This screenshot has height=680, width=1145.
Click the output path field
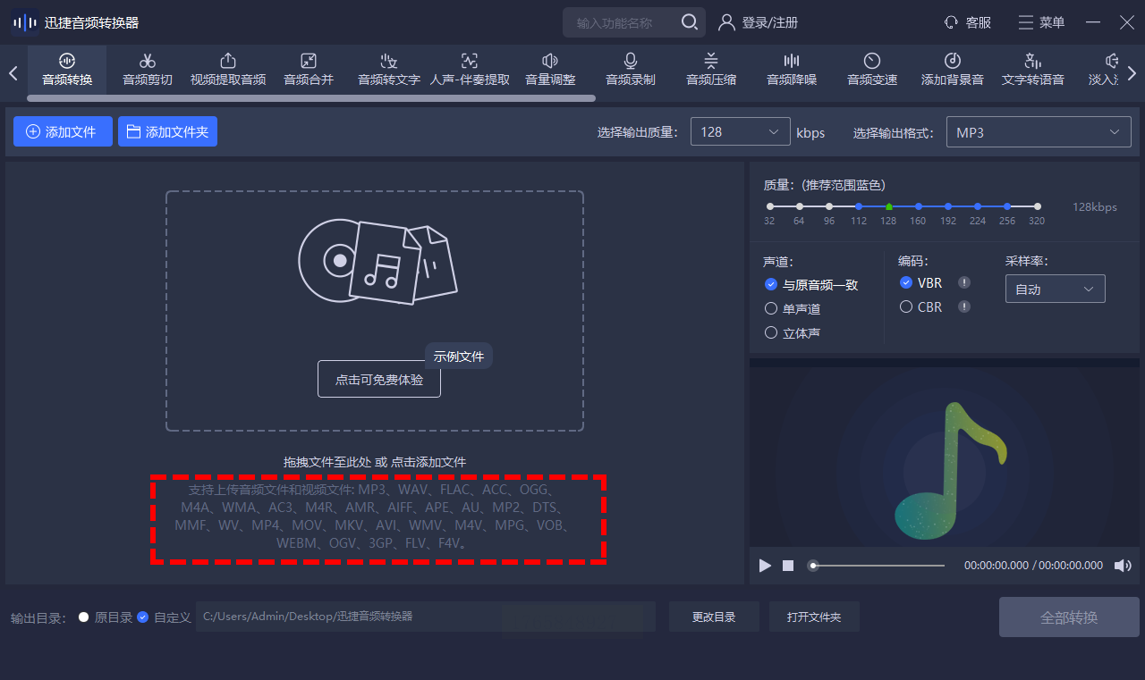click(x=426, y=617)
